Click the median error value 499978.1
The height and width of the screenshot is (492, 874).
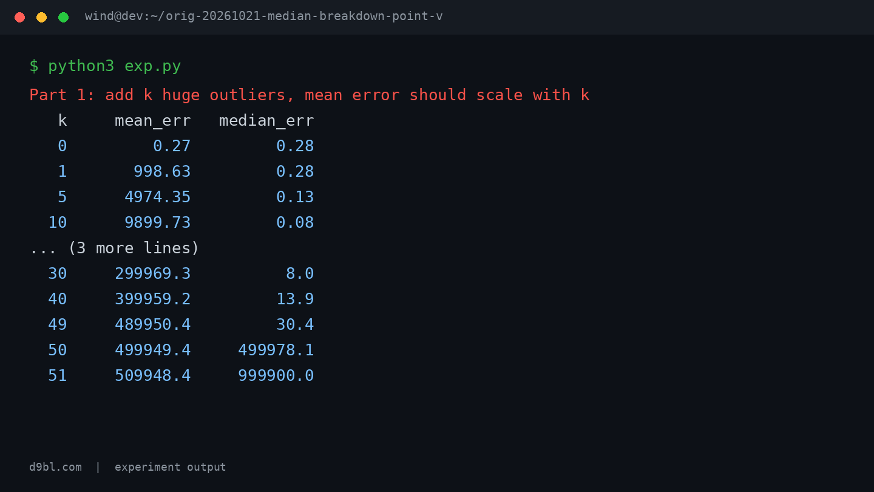[x=276, y=350]
